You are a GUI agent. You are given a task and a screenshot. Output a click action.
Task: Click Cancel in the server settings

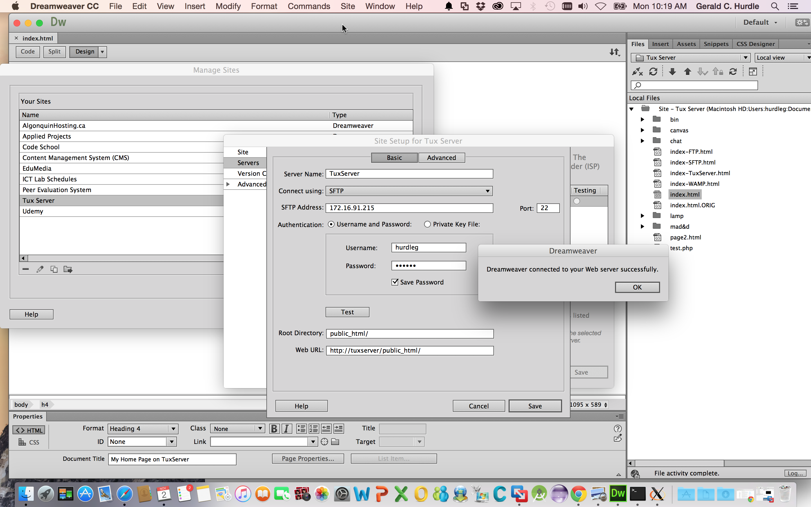[478, 406]
